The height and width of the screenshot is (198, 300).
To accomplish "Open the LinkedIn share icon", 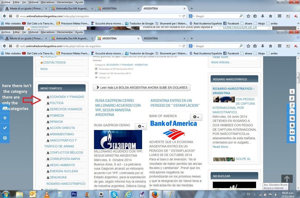I will pos(292,112).
